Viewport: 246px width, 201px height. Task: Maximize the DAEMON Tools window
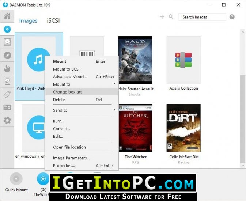point(224,5)
